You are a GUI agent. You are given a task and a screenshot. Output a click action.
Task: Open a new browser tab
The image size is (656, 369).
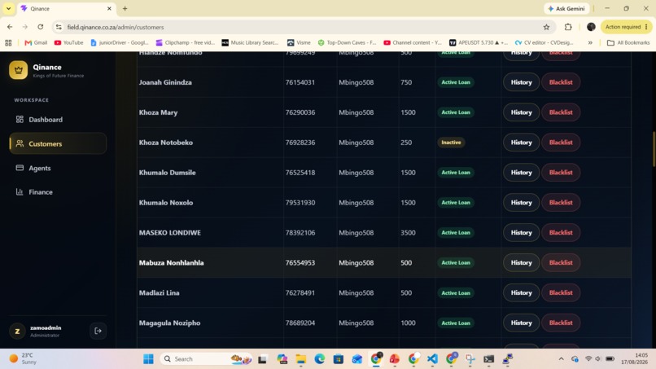click(125, 8)
